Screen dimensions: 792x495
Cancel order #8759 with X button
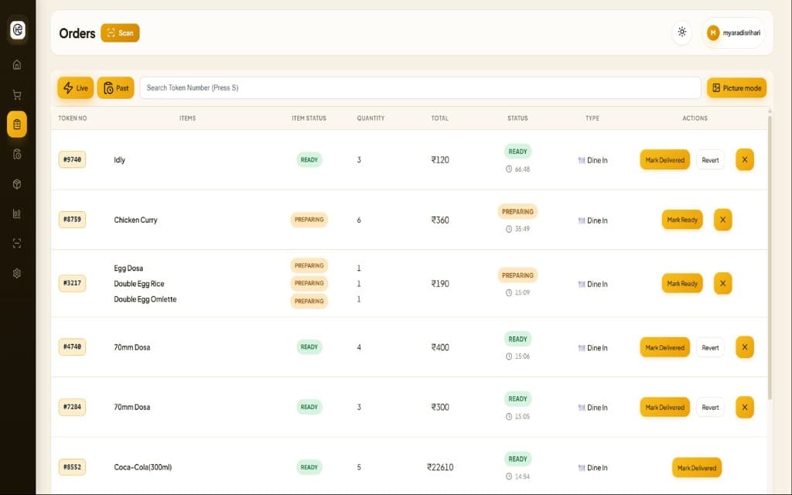(x=723, y=220)
